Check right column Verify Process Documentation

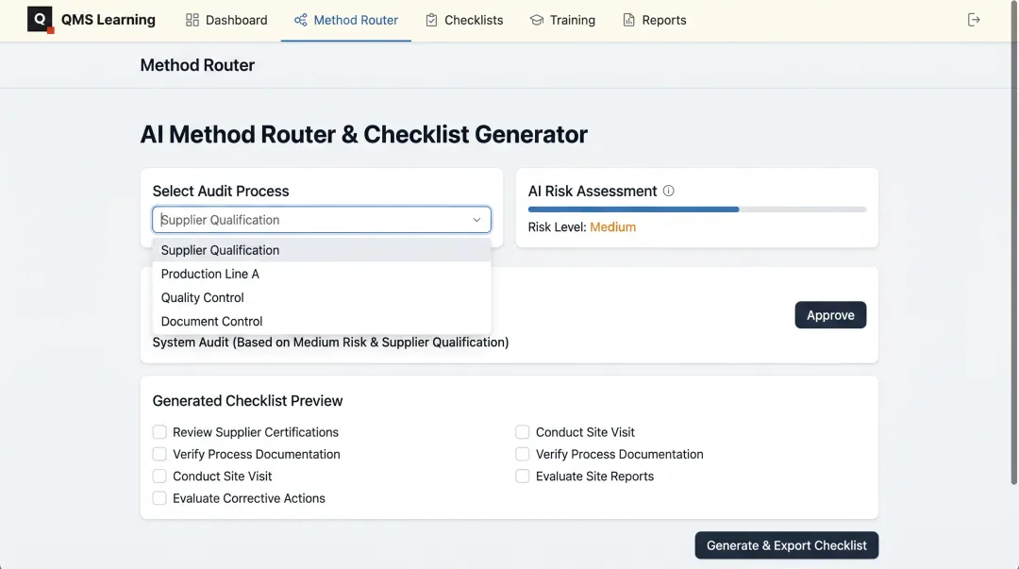522,454
